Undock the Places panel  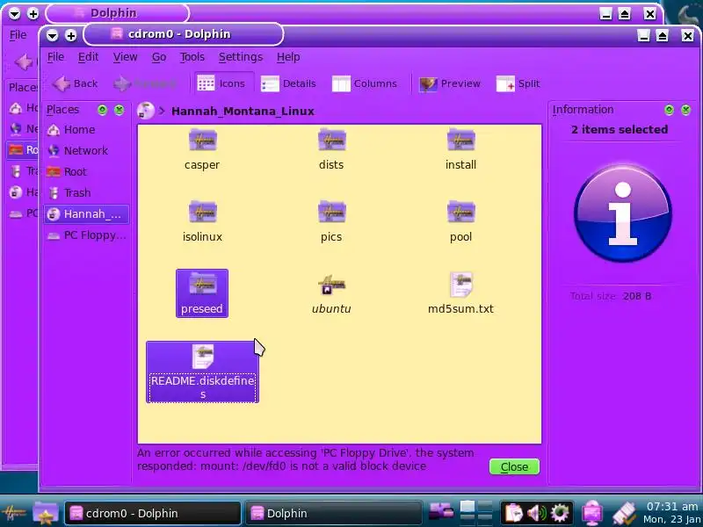coord(102,110)
